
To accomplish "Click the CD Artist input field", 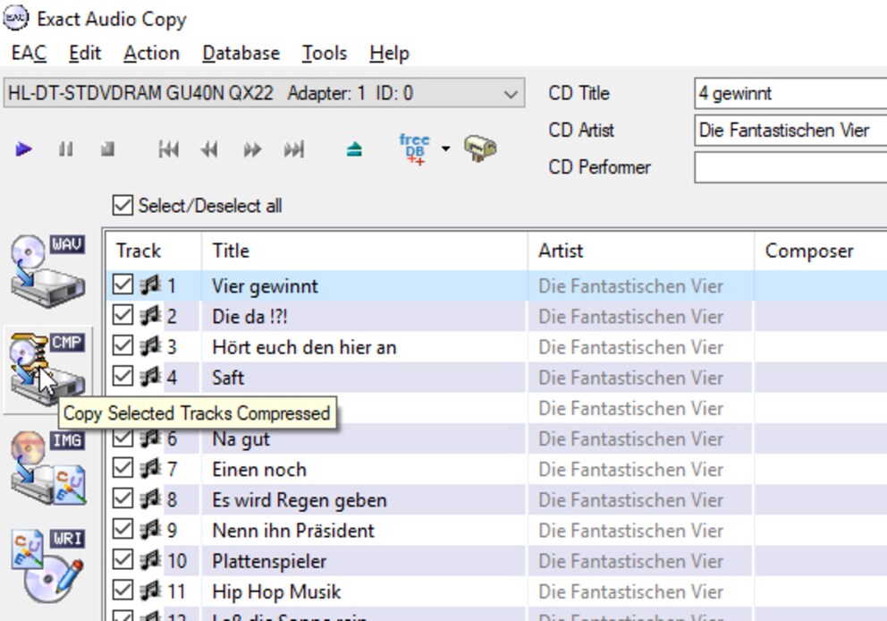I will coord(790,131).
